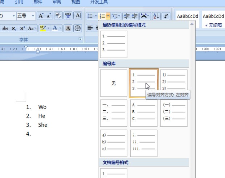Toggle subscript formatting
The width and height of the screenshot is (225, 178).
coord(14,28)
